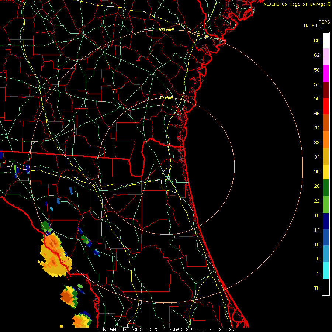332x332 pixels.
Task: Click the legend value 2
Action: [318, 274]
